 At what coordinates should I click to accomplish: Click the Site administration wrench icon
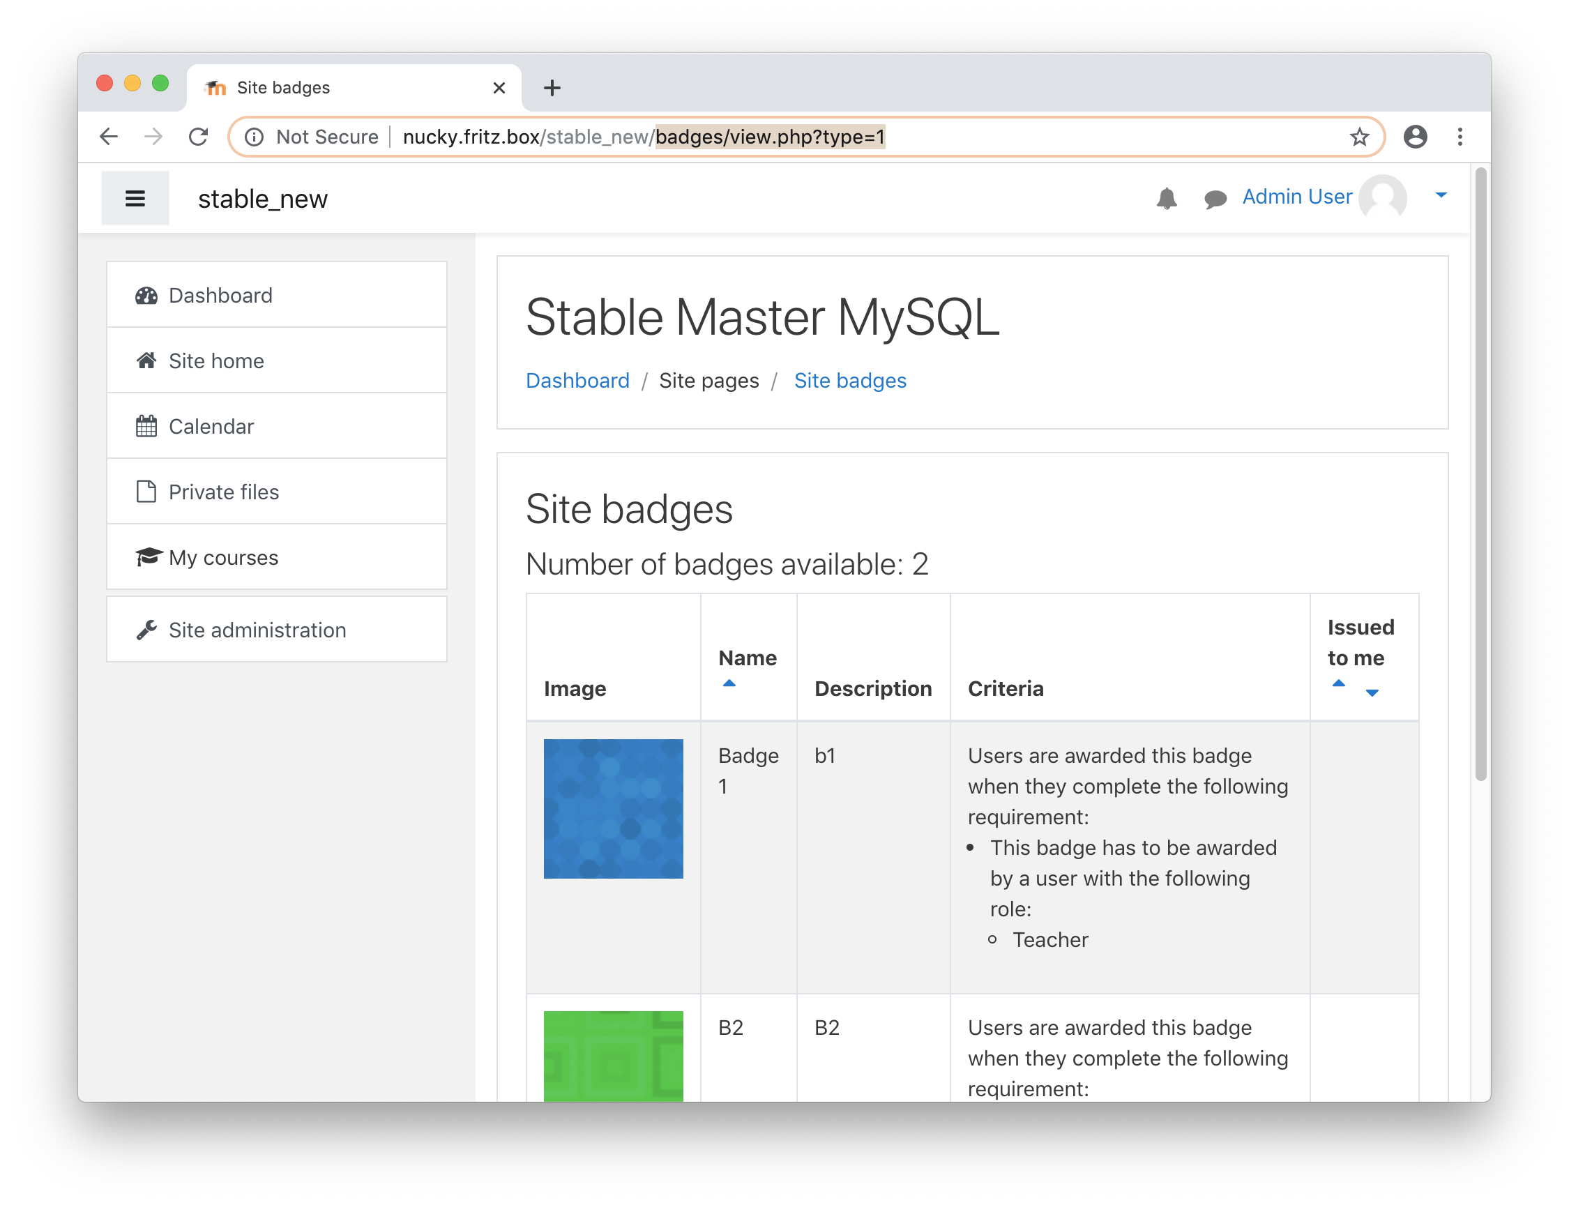146,630
